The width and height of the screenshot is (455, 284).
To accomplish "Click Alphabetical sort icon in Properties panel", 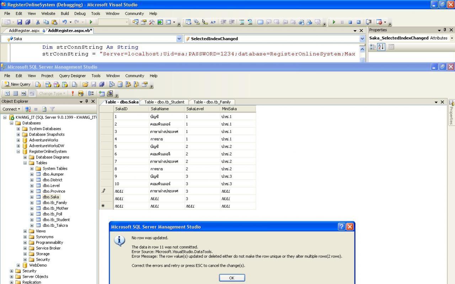I will 381,47.
